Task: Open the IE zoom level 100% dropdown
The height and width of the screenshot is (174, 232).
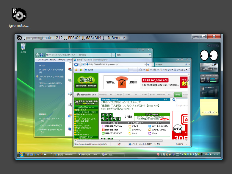Action: click(x=186, y=144)
